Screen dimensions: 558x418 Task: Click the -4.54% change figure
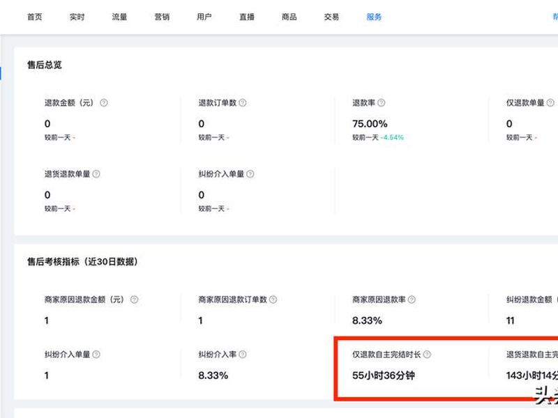(x=392, y=137)
